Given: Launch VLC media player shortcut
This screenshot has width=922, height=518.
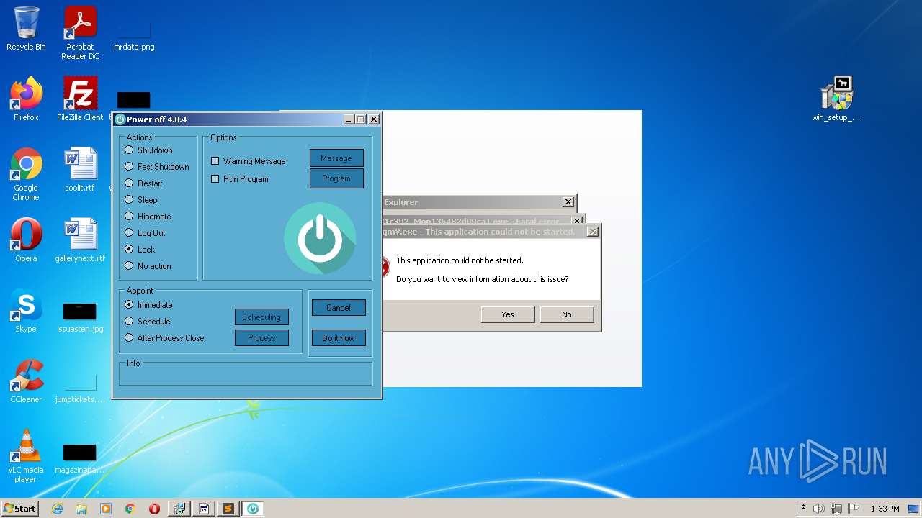Looking at the screenshot, I should (26, 456).
